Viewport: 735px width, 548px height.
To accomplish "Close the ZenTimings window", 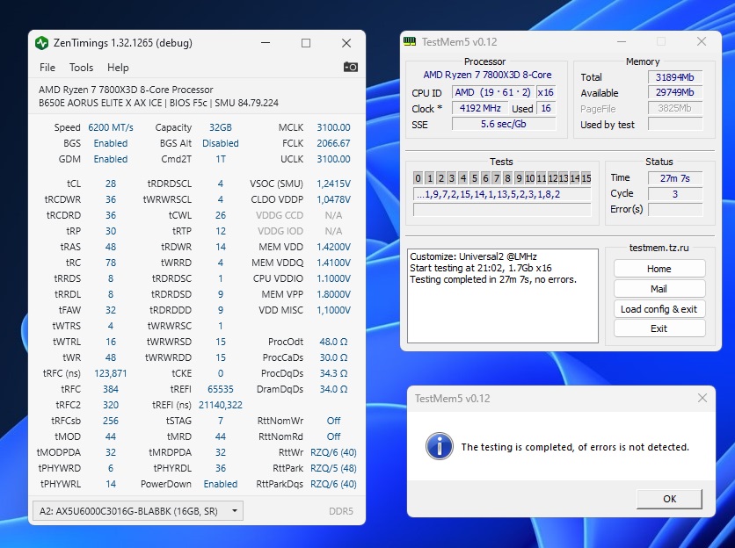I will [x=346, y=43].
